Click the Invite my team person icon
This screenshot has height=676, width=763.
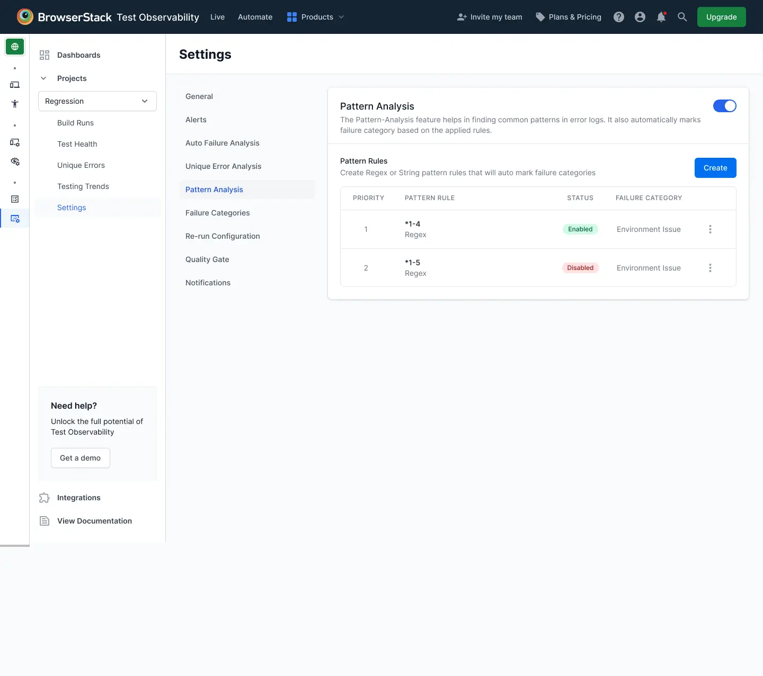click(462, 17)
